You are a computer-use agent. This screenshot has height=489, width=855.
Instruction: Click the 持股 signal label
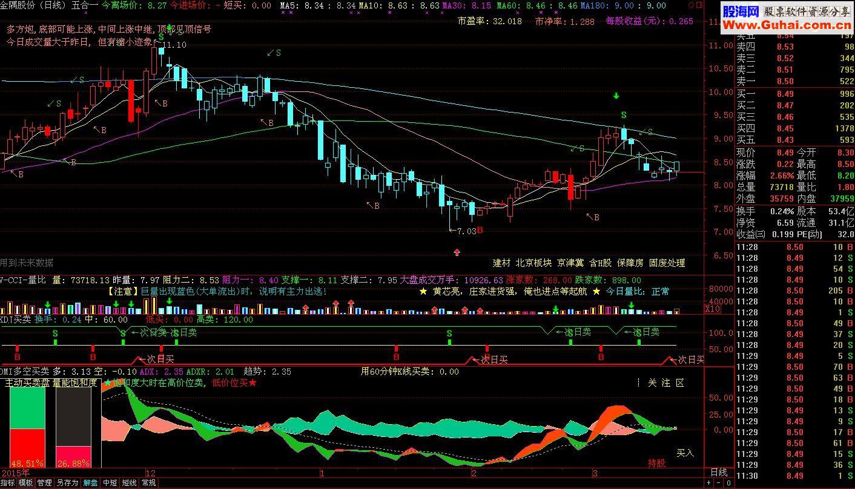656,464
